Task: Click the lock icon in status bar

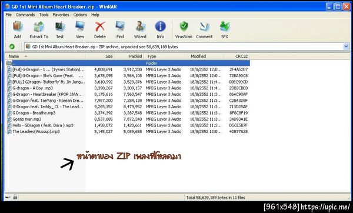Action: 15,197
